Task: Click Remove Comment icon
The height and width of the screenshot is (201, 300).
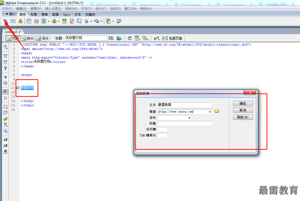Action: pos(5,113)
